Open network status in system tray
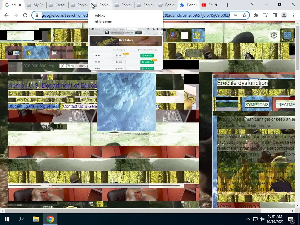The width and height of the screenshot is (300, 225). pos(255,219)
